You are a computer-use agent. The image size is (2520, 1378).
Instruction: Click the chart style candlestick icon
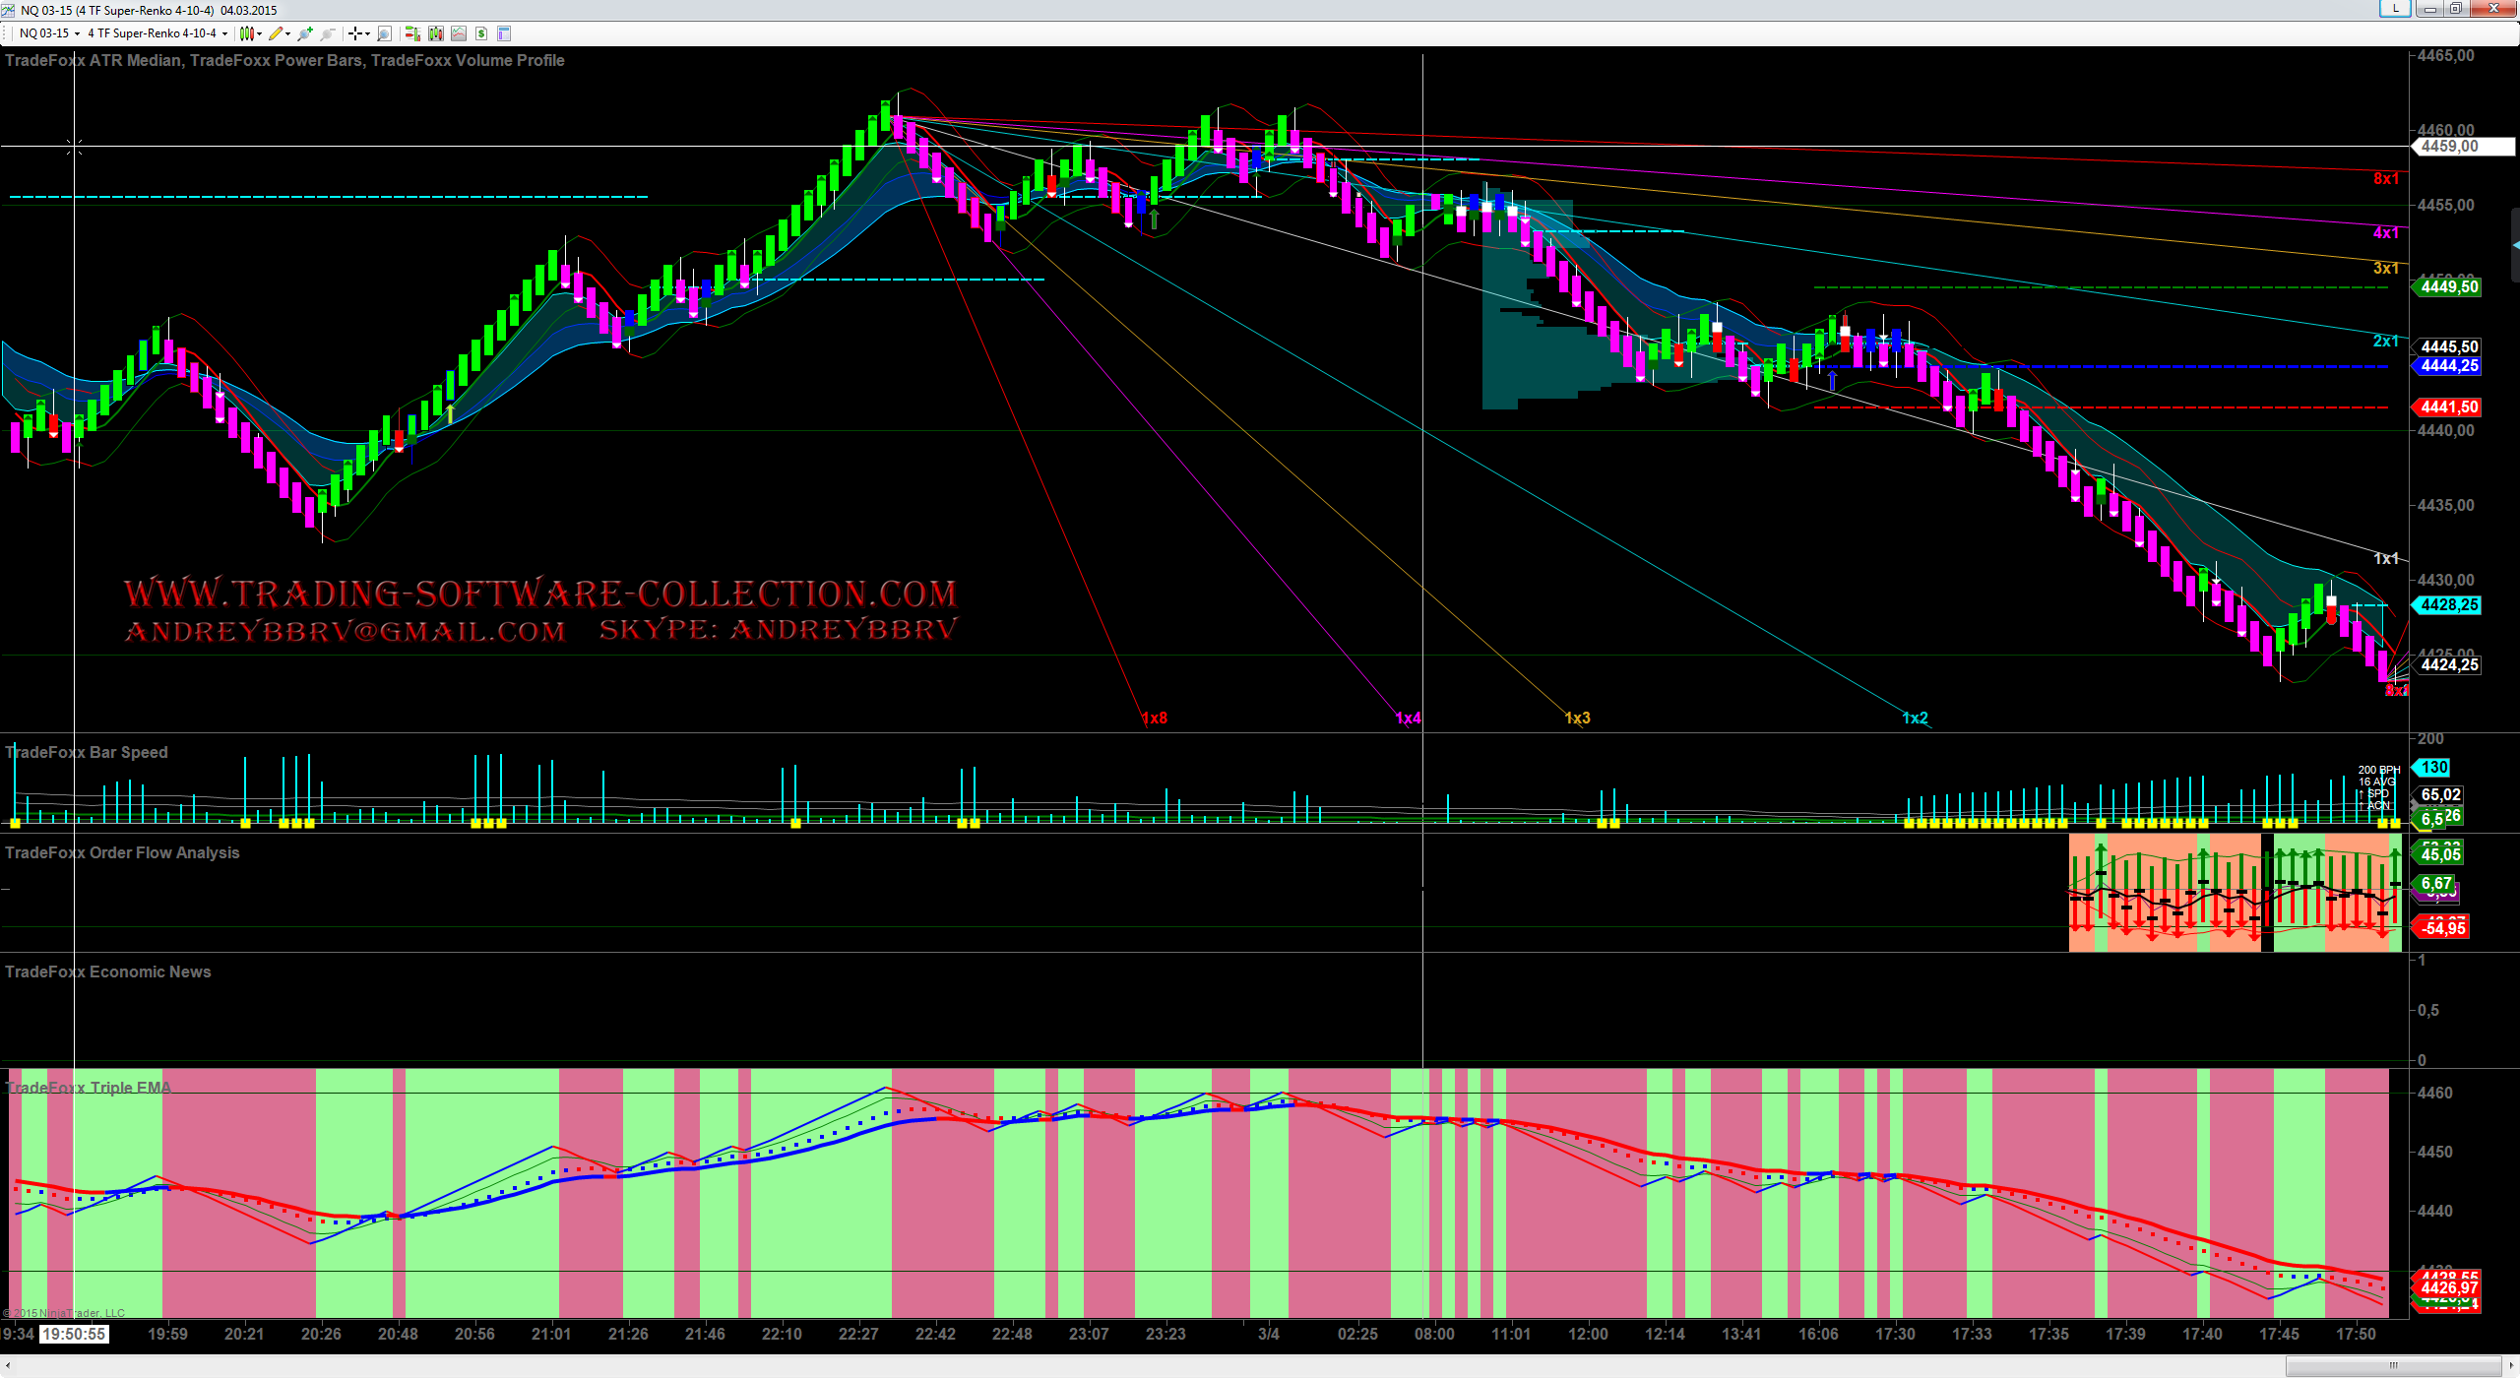point(246,33)
